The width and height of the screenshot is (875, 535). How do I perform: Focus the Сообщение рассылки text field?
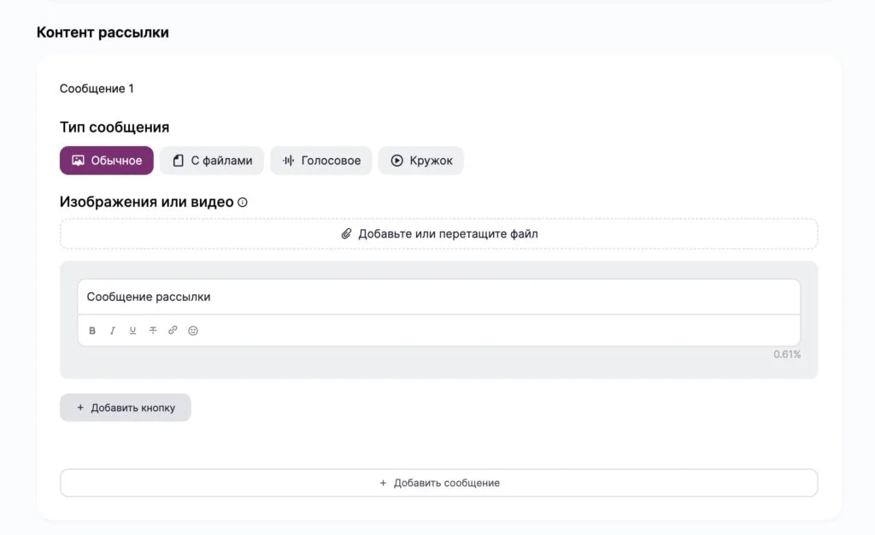[x=438, y=297]
